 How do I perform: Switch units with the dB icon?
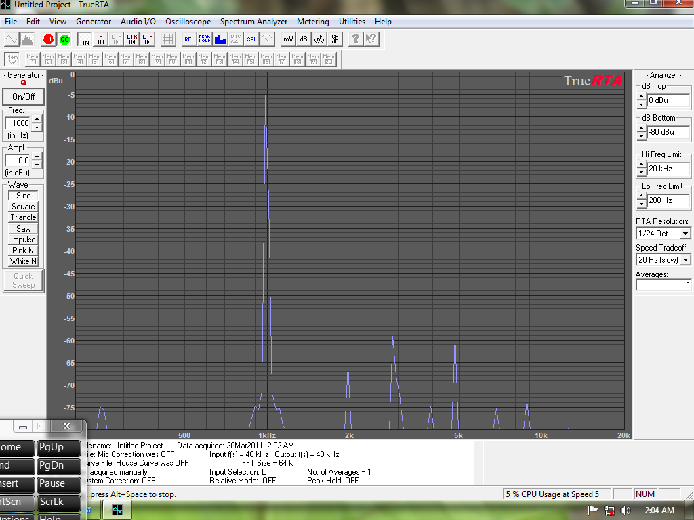(303, 39)
